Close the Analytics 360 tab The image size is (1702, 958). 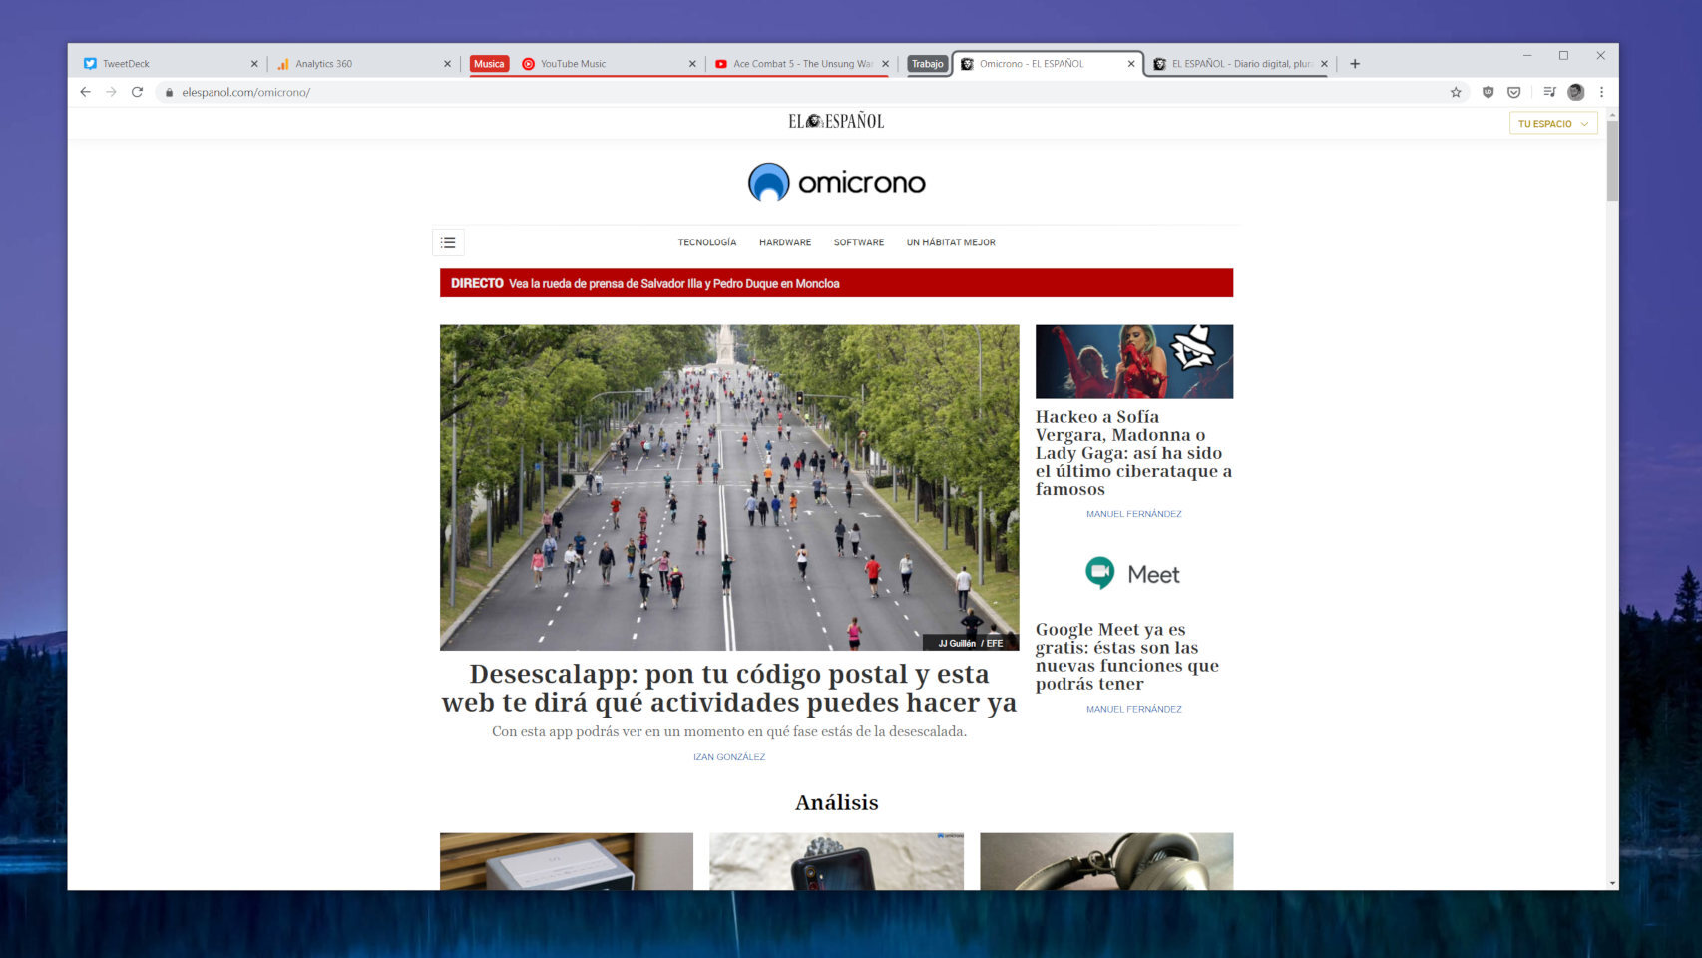[447, 64]
